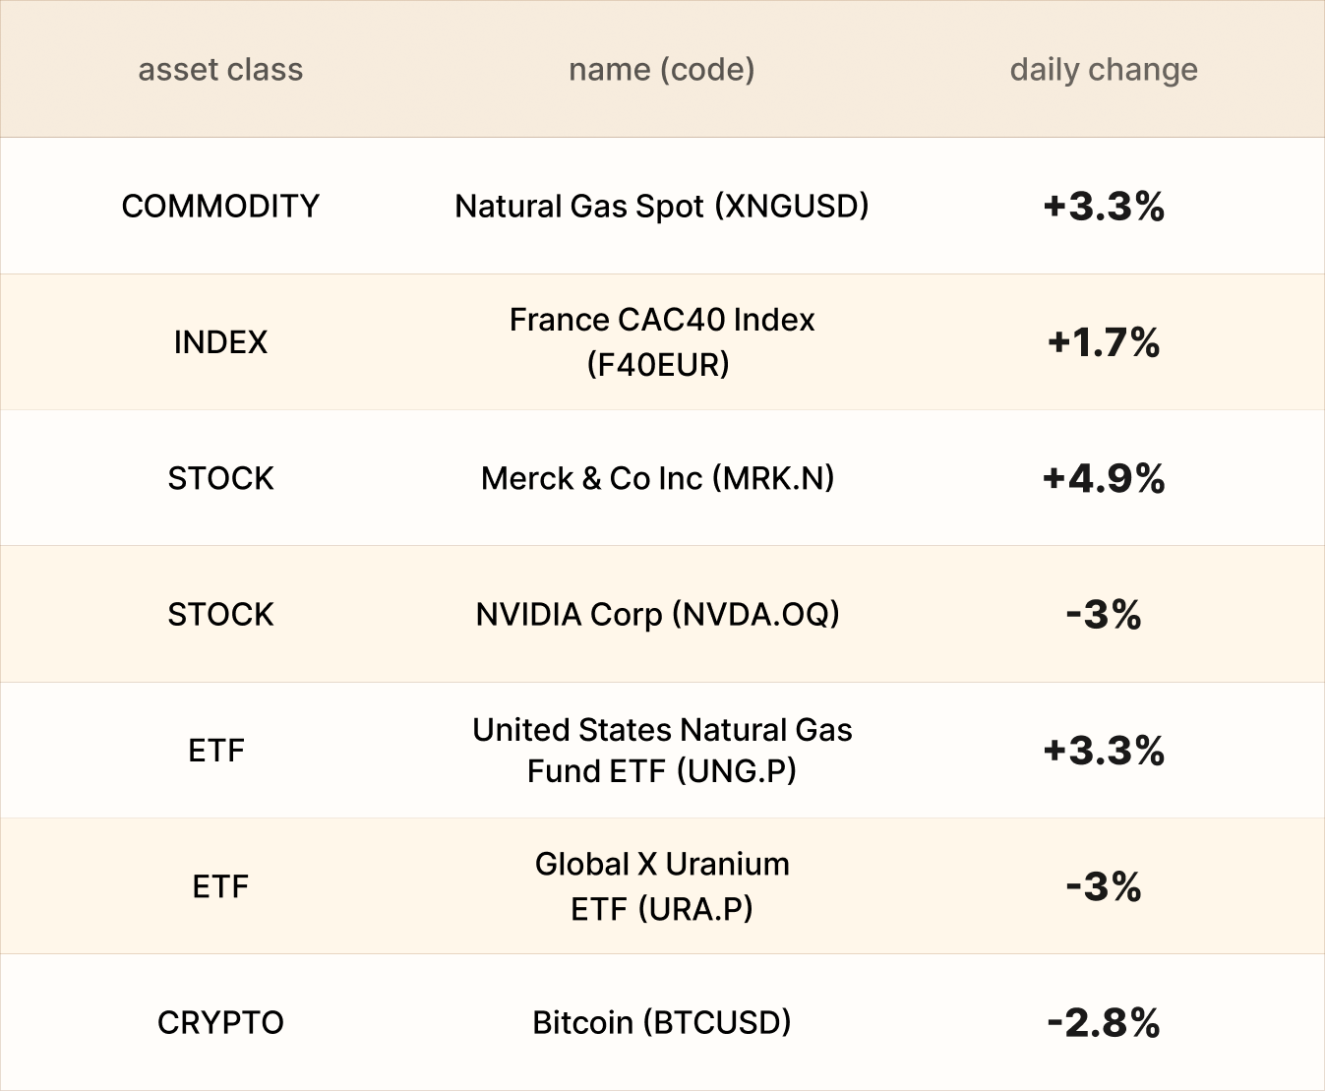
Task: Click the Uranium ETF's -3% change
Action: (1104, 886)
